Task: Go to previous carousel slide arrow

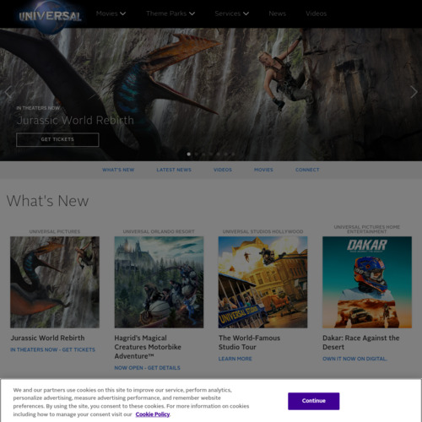Action: click(8, 92)
